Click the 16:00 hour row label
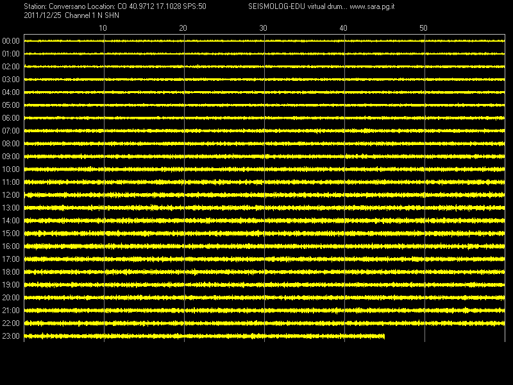Viewport: 513px width, 385px height. [x=11, y=246]
